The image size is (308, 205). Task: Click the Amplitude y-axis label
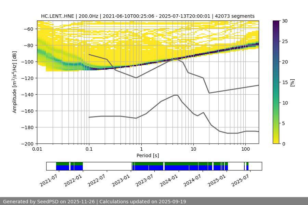15,82
